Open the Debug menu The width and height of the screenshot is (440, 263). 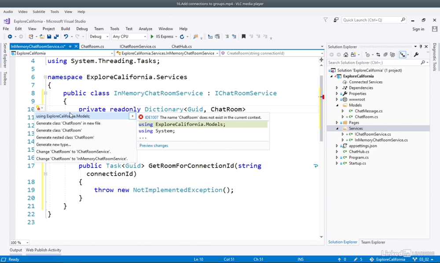click(82, 29)
